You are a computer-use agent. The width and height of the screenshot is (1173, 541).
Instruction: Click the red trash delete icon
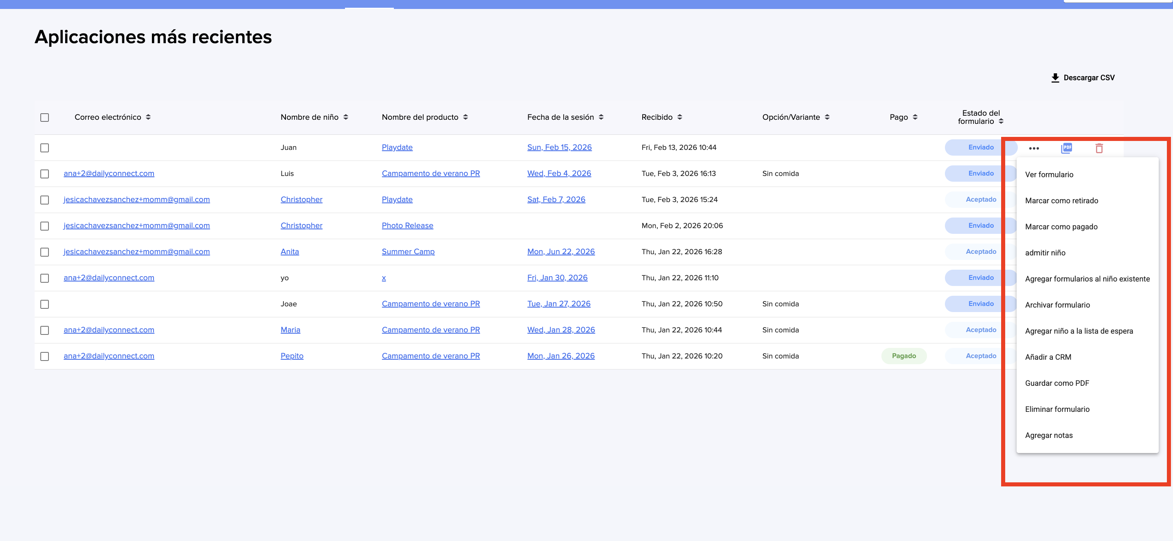click(x=1099, y=148)
